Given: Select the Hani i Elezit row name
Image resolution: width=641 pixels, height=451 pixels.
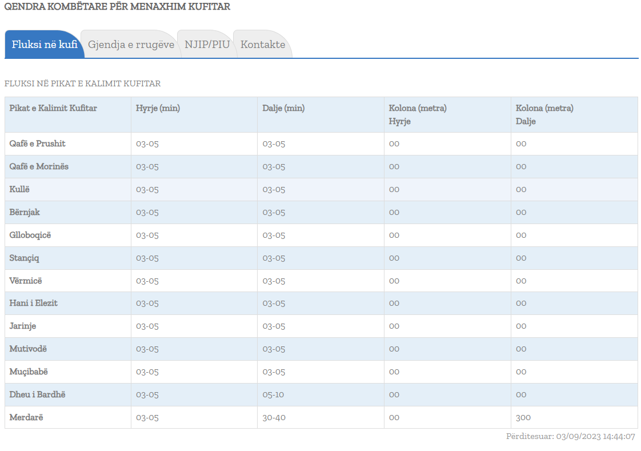Looking at the screenshot, I should [x=34, y=303].
